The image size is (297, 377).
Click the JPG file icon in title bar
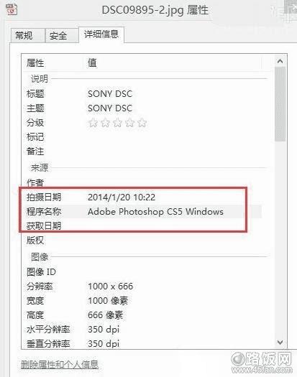12,9
